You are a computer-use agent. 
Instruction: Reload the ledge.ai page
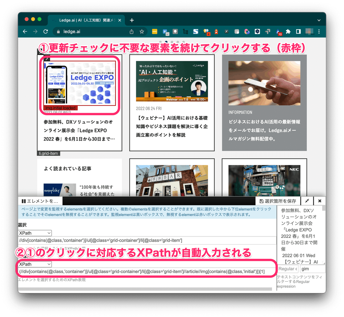coord(46,32)
